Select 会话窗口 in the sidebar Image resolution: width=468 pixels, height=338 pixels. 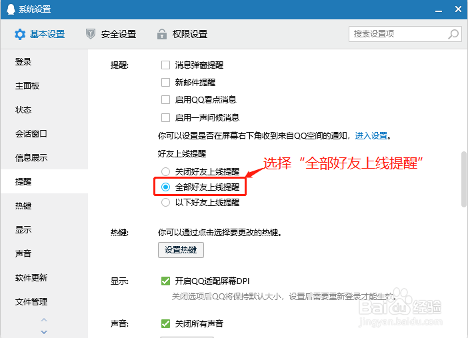(x=44, y=133)
